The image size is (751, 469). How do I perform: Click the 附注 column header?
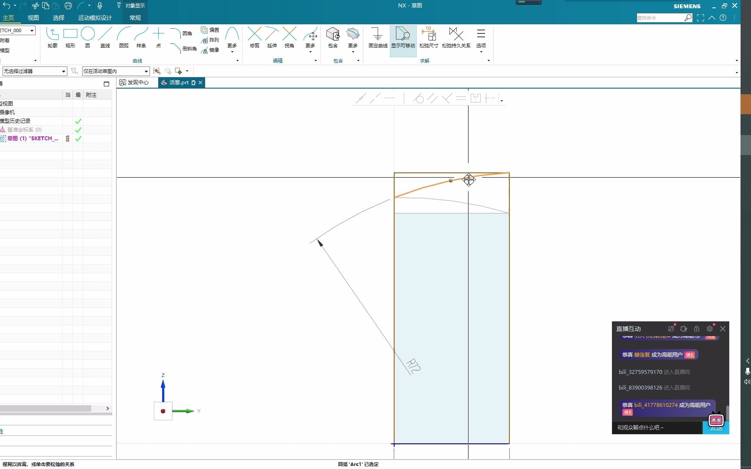(91, 95)
